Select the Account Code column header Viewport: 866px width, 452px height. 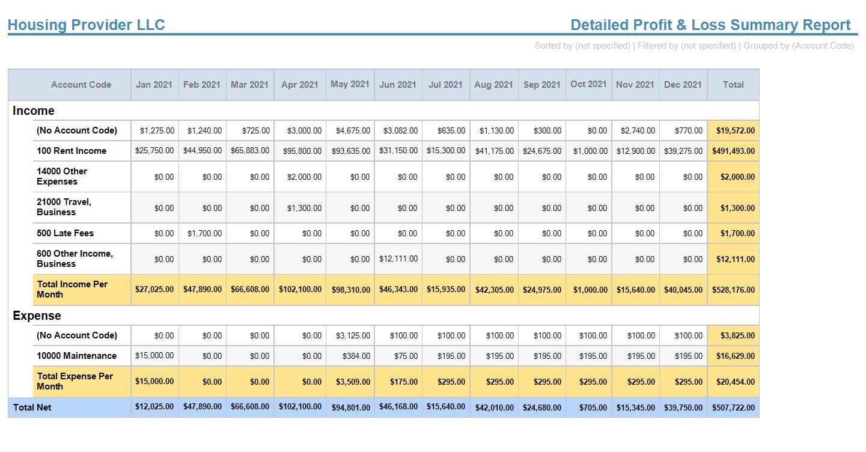click(x=81, y=85)
